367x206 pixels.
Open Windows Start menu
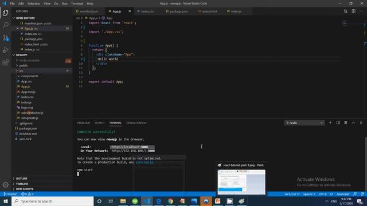click(x=6, y=201)
